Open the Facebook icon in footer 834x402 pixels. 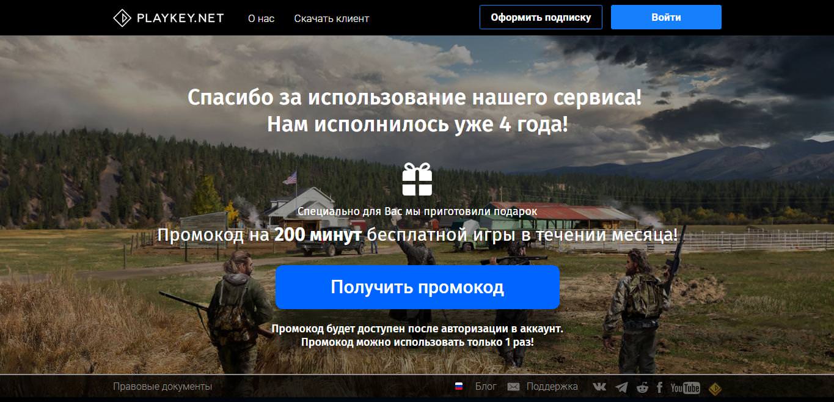click(660, 387)
